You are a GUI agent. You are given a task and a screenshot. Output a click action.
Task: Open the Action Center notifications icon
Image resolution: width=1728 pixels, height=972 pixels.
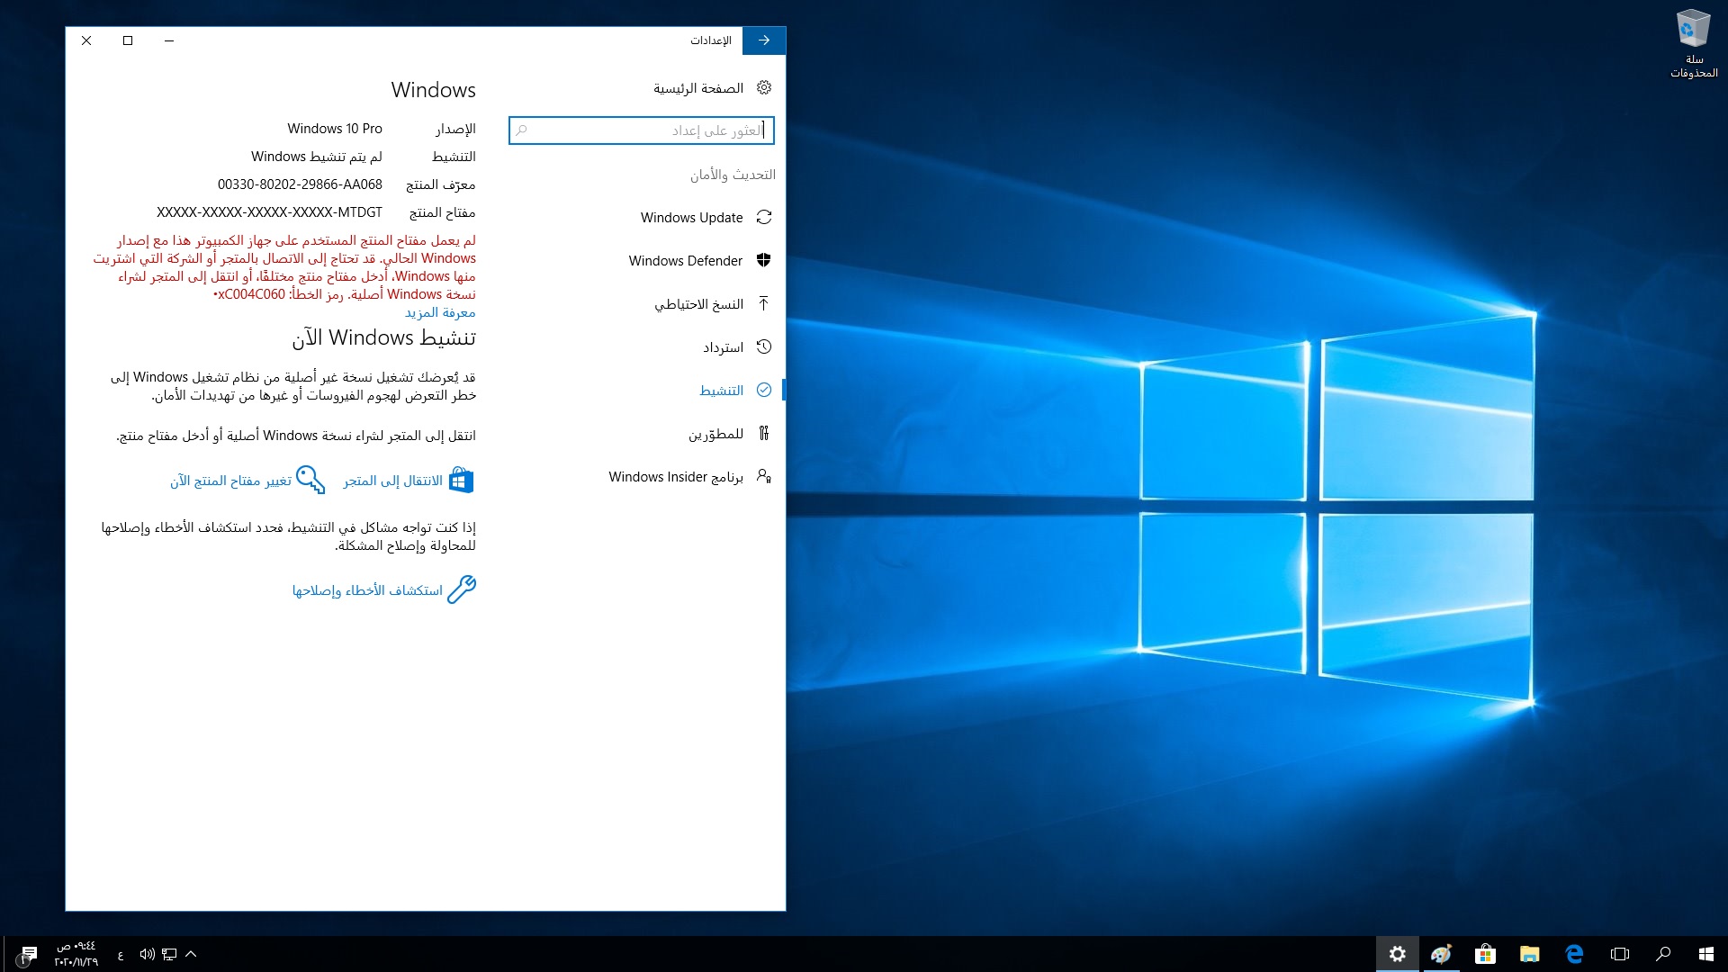[28, 954]
